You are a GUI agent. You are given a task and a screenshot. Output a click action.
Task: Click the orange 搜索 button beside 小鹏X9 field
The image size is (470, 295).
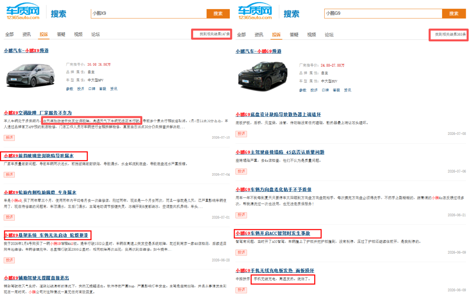pos(218,13)
